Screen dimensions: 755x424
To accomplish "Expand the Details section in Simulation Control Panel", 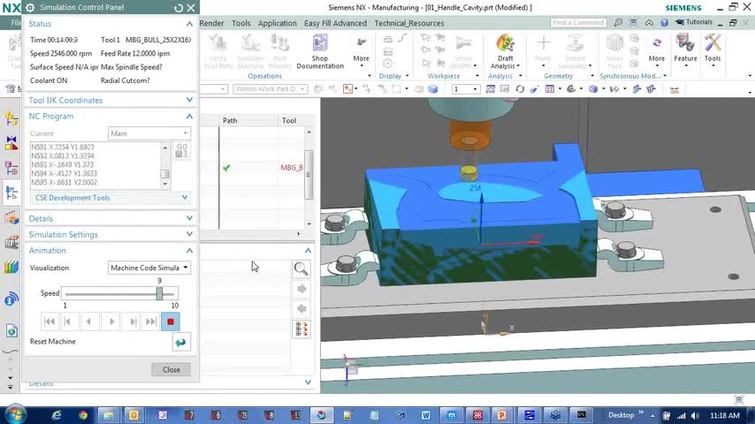I will [189, 218].
